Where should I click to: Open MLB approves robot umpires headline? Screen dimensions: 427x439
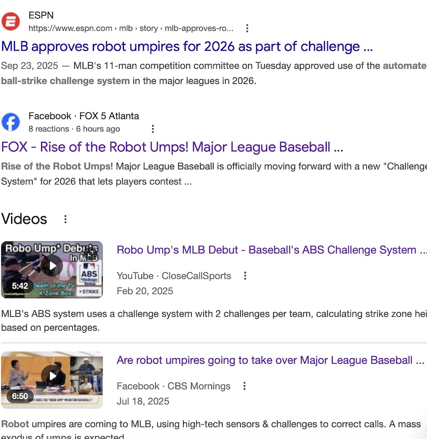[x=187, y=46]
